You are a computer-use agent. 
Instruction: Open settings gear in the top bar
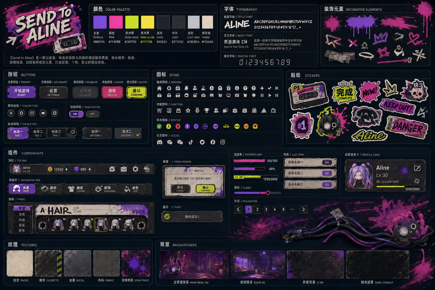pos(135,169)
